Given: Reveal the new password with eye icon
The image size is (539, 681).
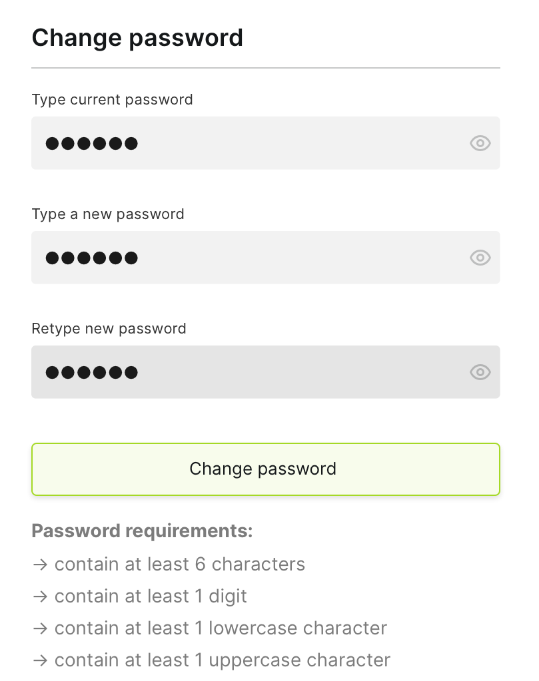Looking at the screenshot, I should [480, 258].
